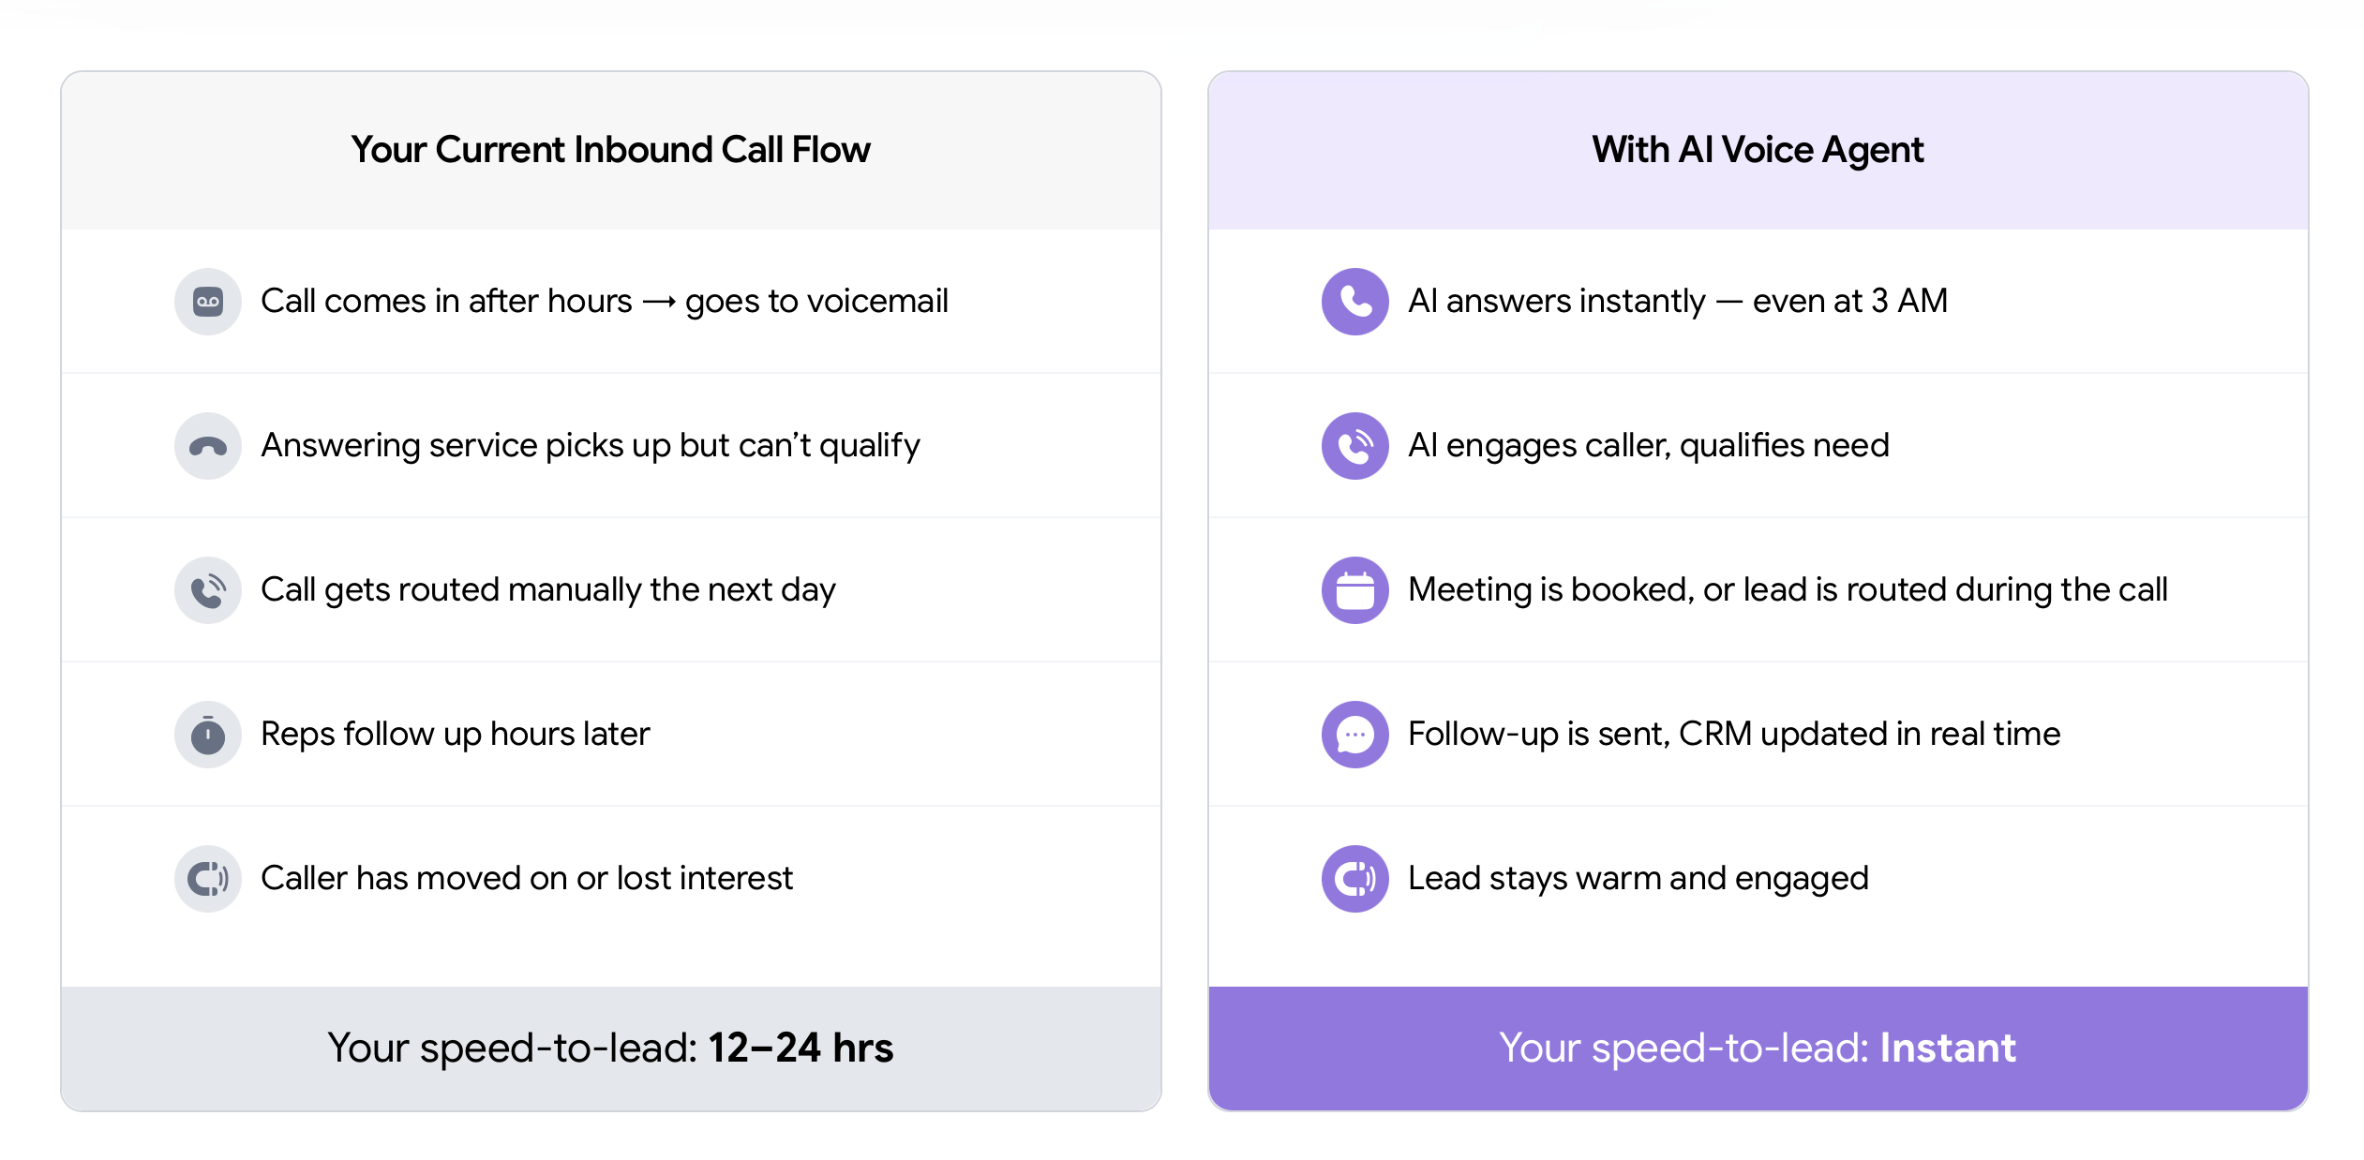Click the AI answers instantly even at 3 AM text
The image size is (2364, 1160).
click(x=1677, y=302)
